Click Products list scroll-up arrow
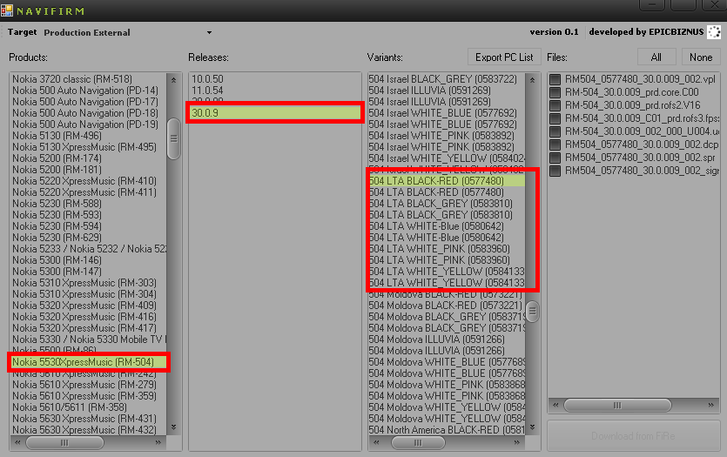Screen dimensions: 727x457 click(174, 80)
